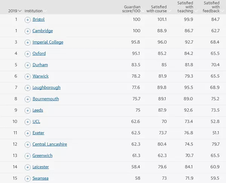Click plus icon next to Leeds
This screenshot has height=183, width=226.
click(x=27, y=110)
